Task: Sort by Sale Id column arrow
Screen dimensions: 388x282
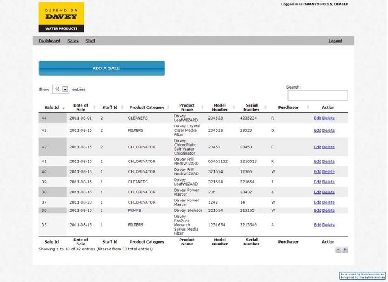Action: (64, 108)
